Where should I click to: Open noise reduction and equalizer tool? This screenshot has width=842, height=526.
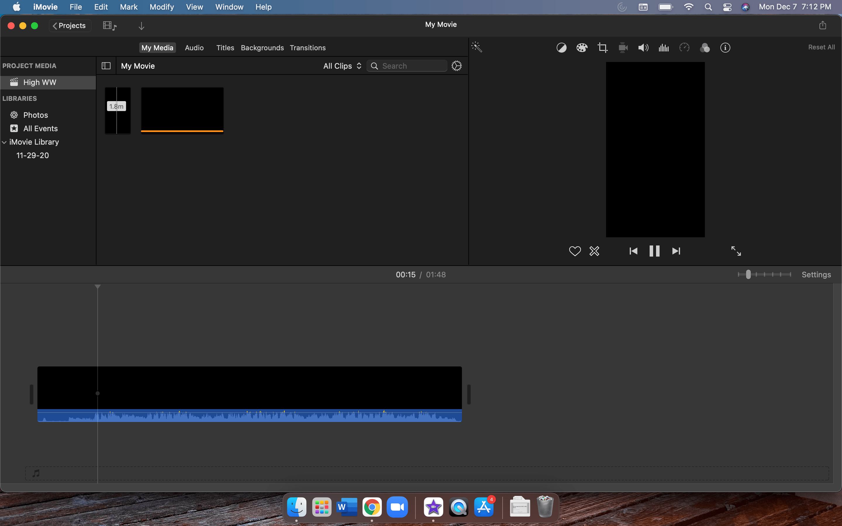[x=663, y=48]
